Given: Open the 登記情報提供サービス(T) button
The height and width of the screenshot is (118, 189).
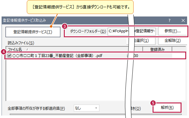Looking at the screenshot, I should pos(33,32).
